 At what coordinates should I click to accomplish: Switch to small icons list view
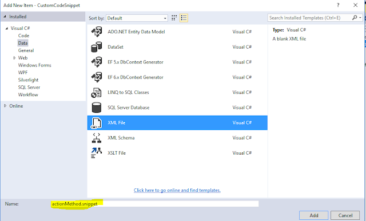(x=184, y=18)
